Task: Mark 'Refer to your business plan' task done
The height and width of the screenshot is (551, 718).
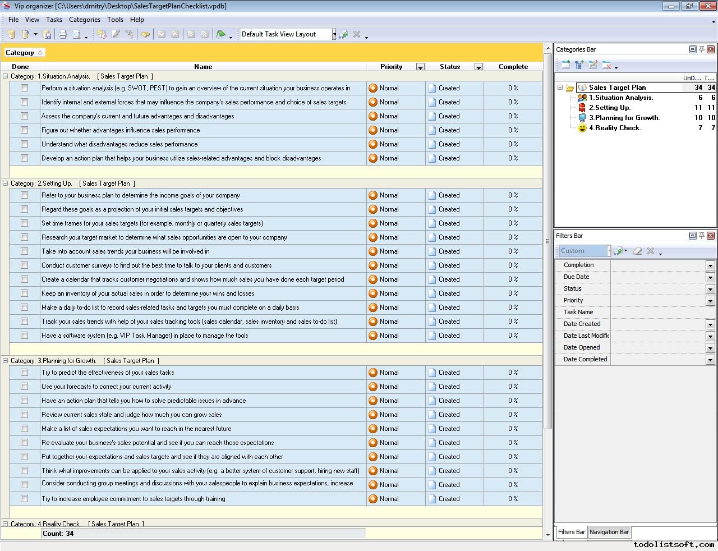Action: (24, 195)
